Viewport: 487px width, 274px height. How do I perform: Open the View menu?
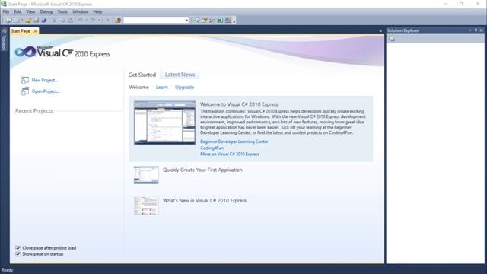(30, 12)
